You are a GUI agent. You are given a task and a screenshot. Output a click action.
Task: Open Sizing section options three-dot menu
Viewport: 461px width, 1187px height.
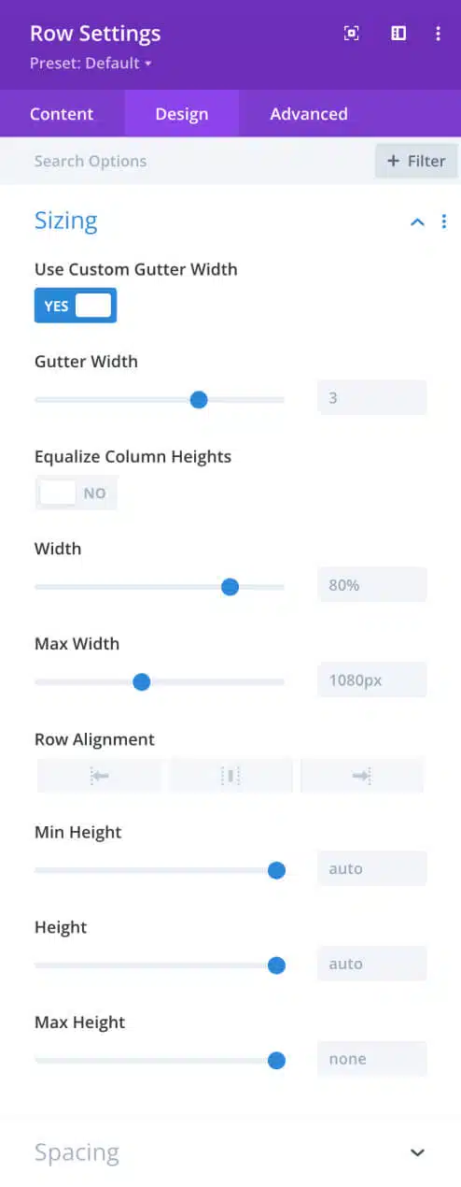click(x=443, y=222)
